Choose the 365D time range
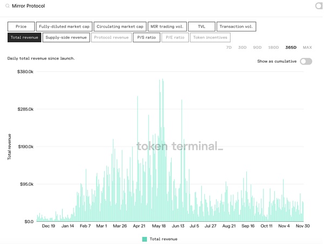This screenshot has height=244, width=324. point(291,48)
